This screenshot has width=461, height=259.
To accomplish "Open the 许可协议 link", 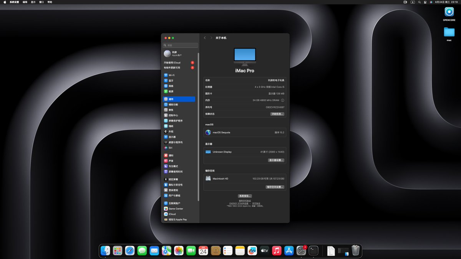I will [256, 203].
